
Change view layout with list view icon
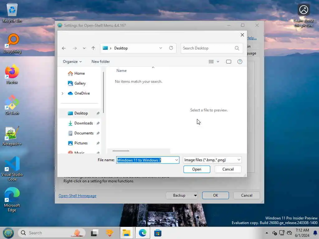(x=211, y=62)
